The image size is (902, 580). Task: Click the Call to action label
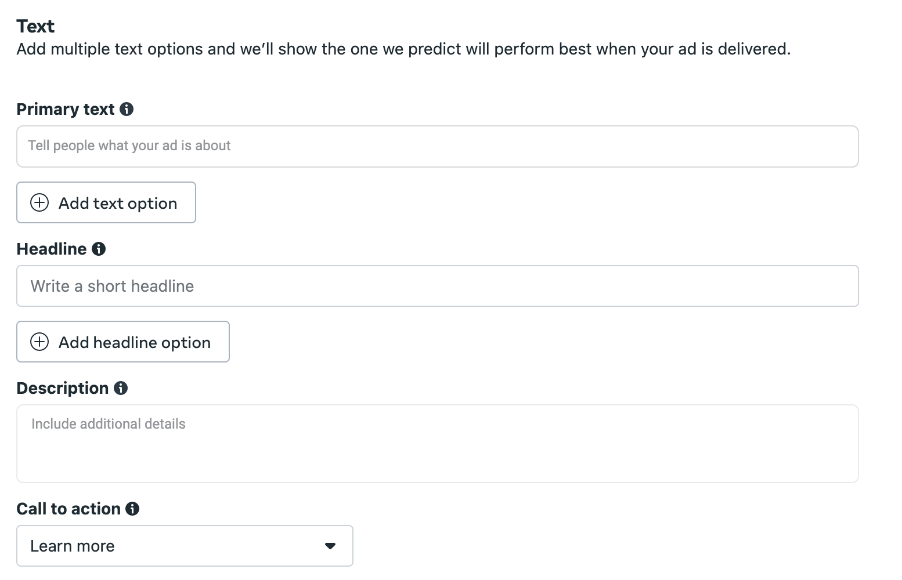click(x=68, y=509)
